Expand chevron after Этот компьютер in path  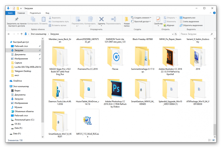(x=48, y=34)
